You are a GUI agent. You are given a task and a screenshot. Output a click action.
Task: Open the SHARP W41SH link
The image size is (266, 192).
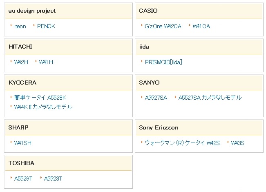[x=22, y=143]
